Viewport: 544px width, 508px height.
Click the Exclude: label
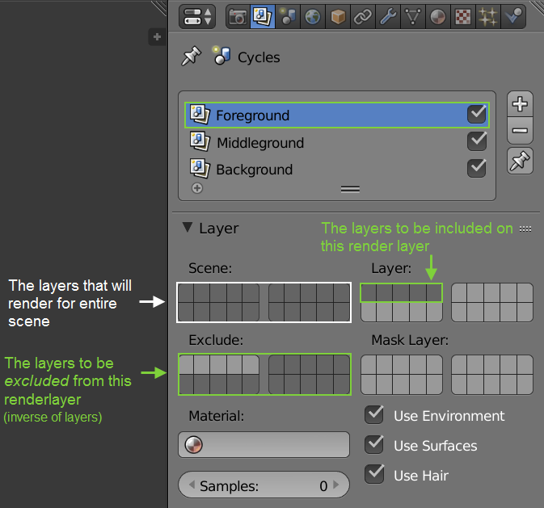coord(216,340)
